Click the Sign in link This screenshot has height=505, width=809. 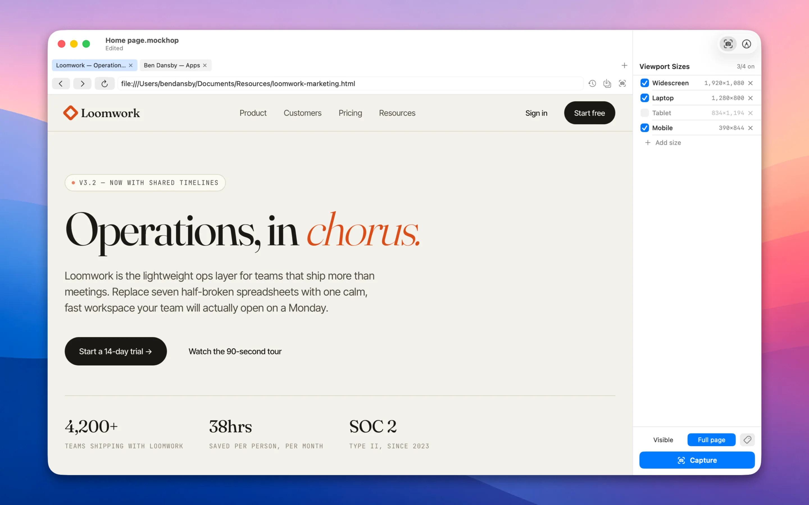click(x=536, y=113)
